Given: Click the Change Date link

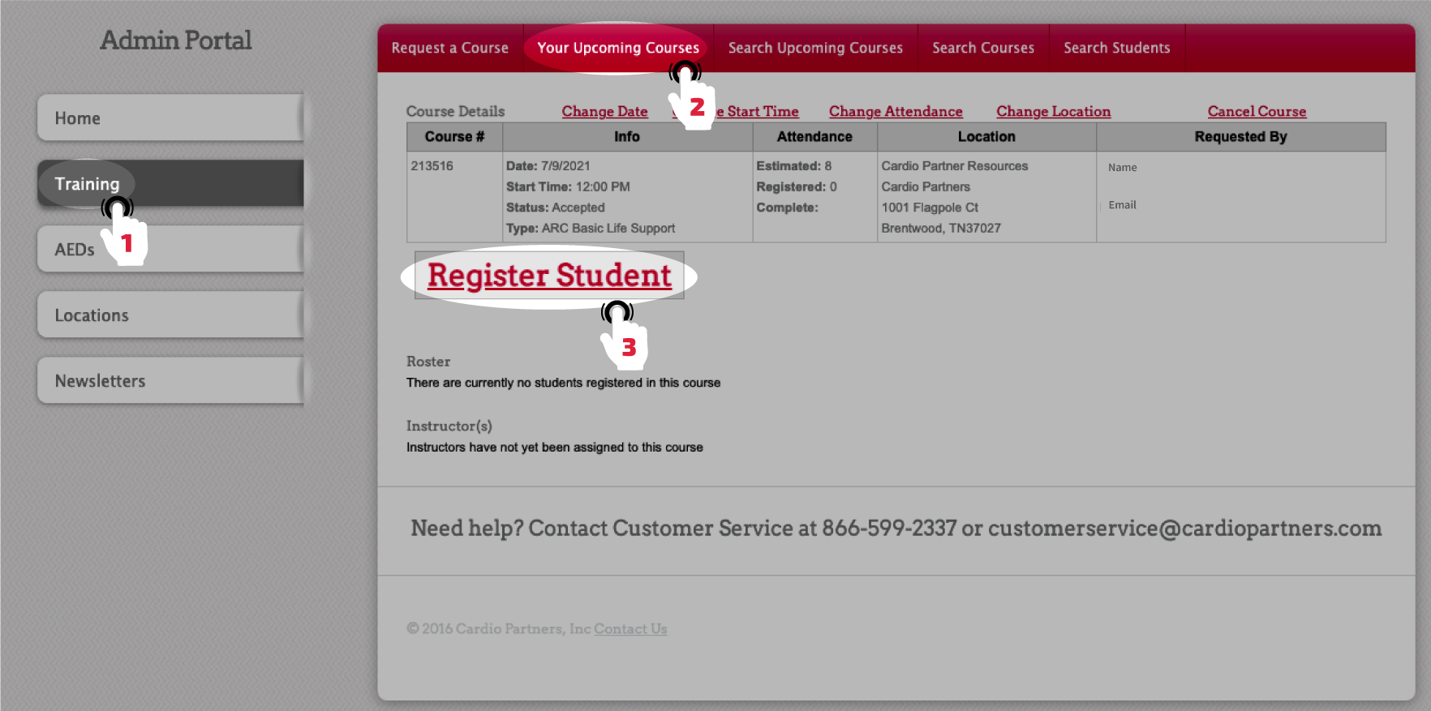Looking at the screenshot, I should [x=604, y=112].
